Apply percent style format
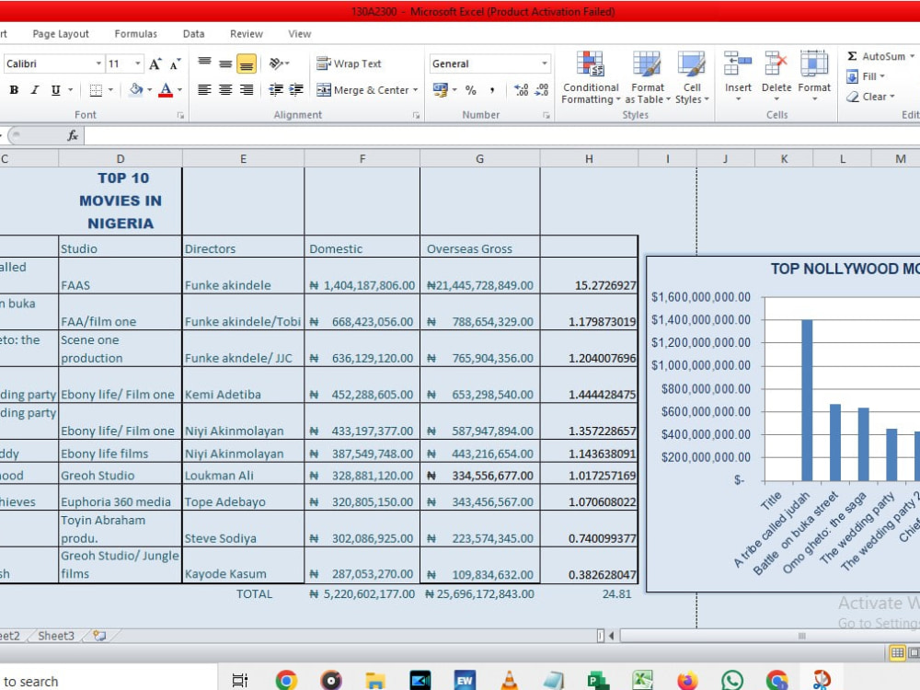 [470, 90]
